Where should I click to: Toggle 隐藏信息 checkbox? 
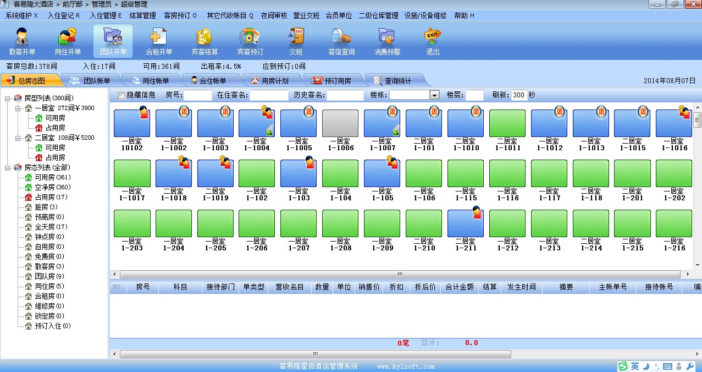122,95
